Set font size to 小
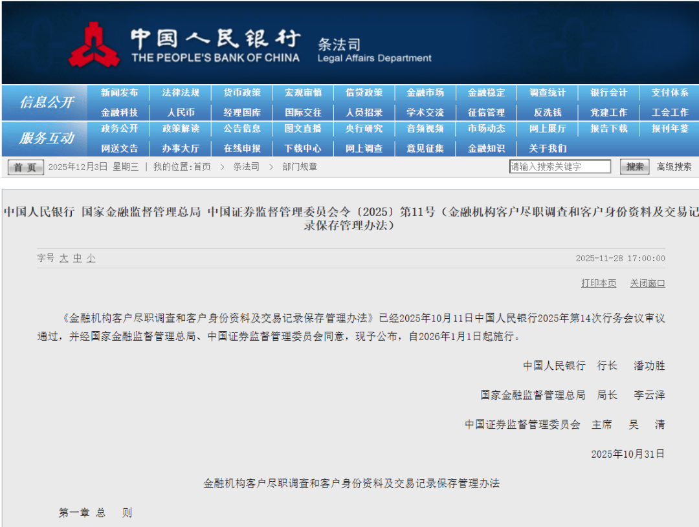 coord(91,259)
